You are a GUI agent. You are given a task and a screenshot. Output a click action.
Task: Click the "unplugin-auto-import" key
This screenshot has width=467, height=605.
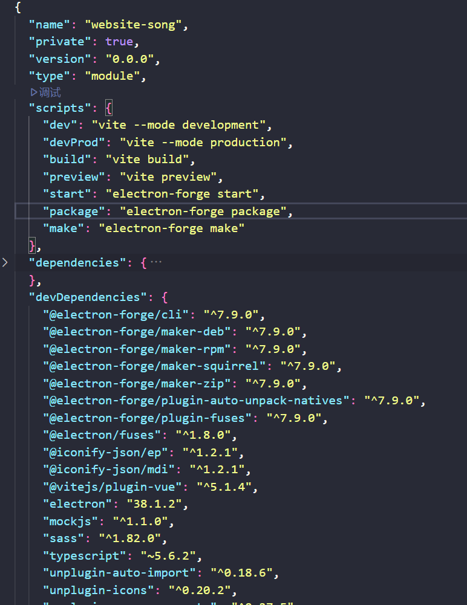tap(119, 573)
